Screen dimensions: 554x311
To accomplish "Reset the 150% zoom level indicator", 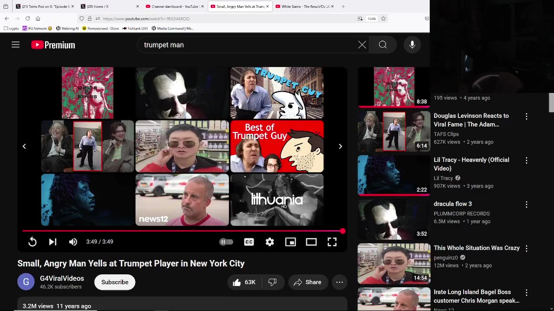I will coord(372,19).
